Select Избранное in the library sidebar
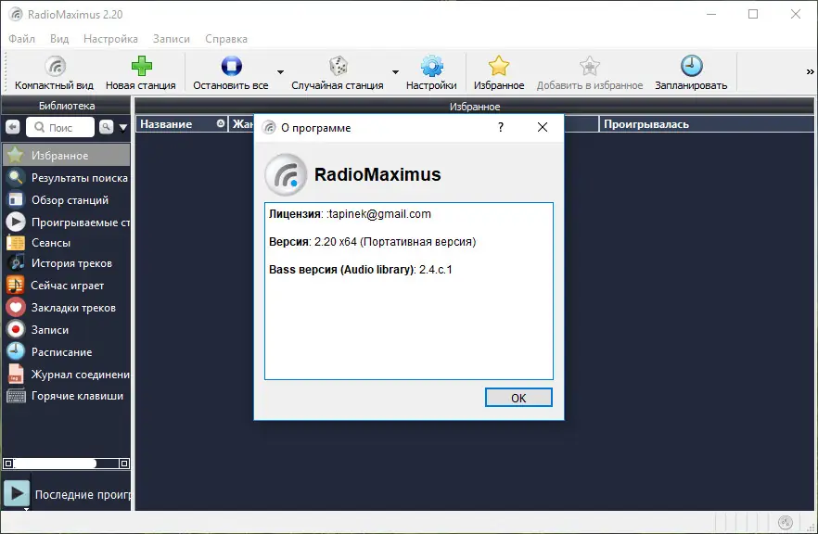The width and height of the screenshot is (818, 534). click(x=56, y=155)
